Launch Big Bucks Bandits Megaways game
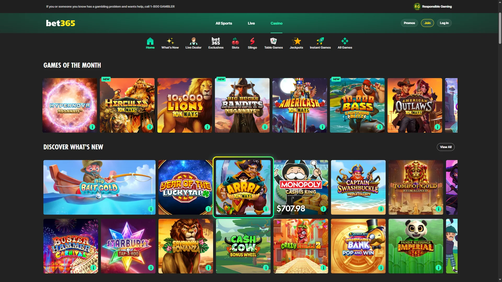This screenshot has height=282, width=502. 242,105
